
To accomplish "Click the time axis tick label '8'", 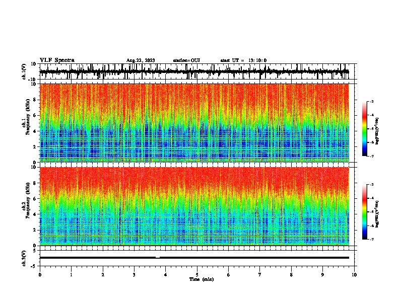I will [x=291, y=275].
